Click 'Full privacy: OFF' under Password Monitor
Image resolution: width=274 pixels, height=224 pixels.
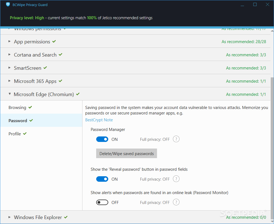(x=155, y=203)
